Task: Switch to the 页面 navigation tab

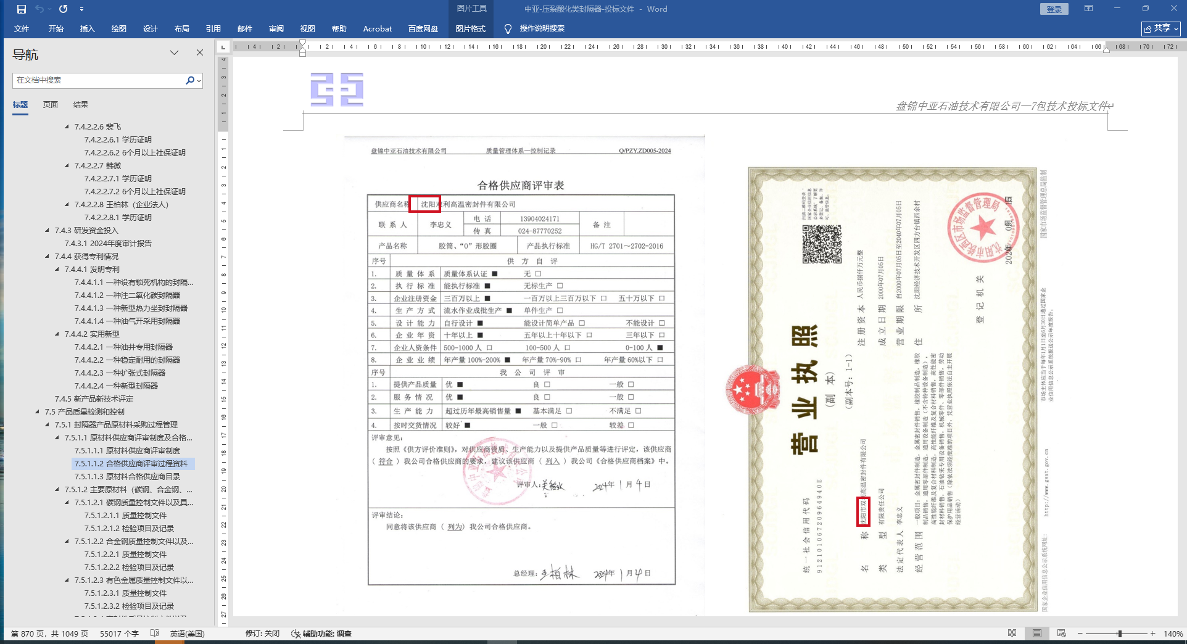Action: click(51, 105)
